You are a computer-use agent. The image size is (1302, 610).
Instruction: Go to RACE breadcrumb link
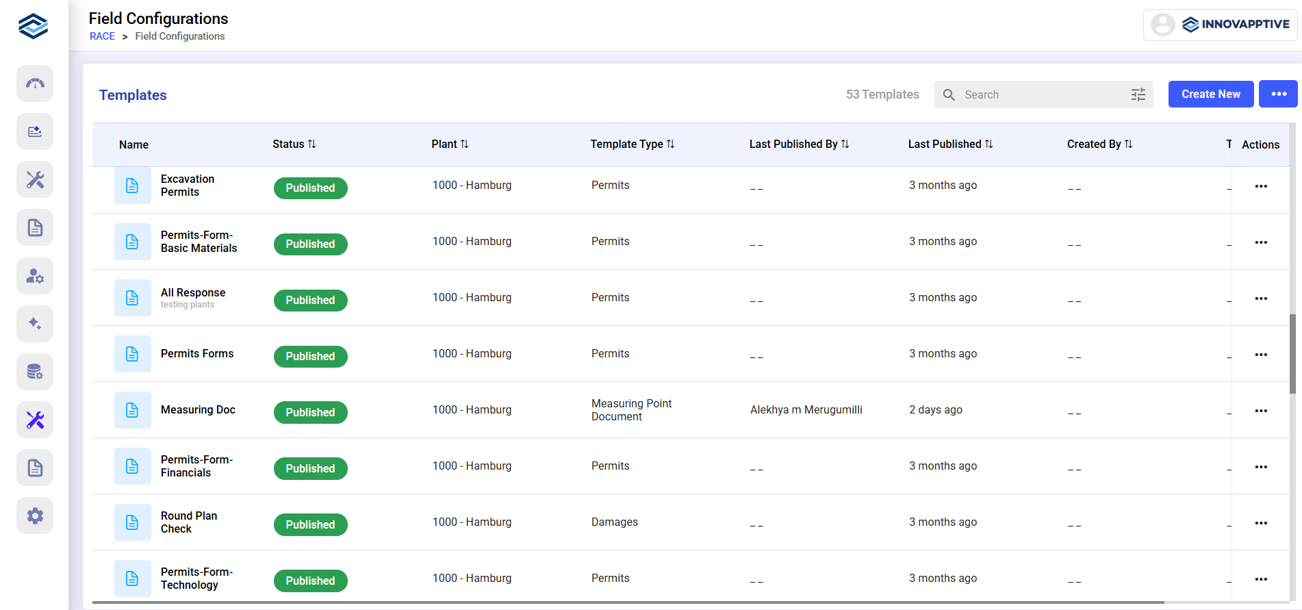[x=102, y=36]
